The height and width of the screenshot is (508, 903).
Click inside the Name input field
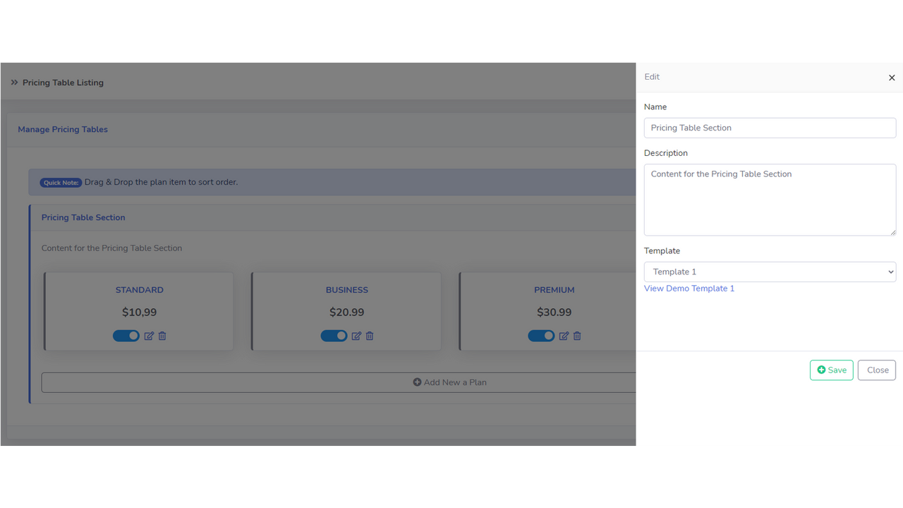[770, 128]
